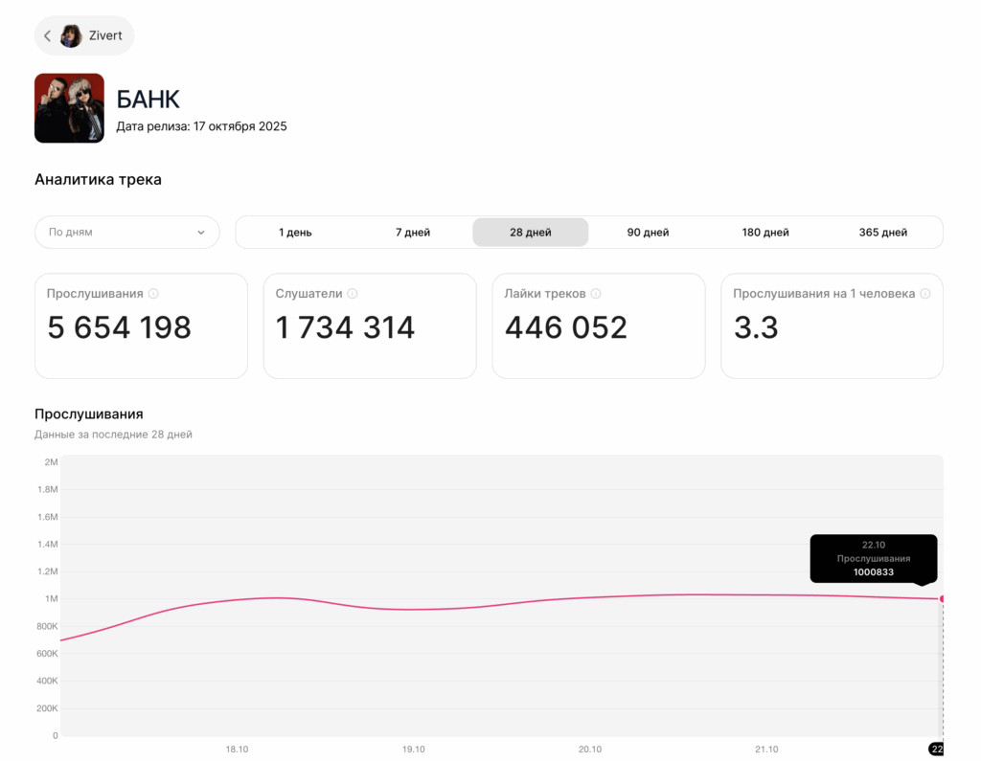Click the Zivert artist avatar
This screenshot has width=981, height=761.
[x=71, y=35]
